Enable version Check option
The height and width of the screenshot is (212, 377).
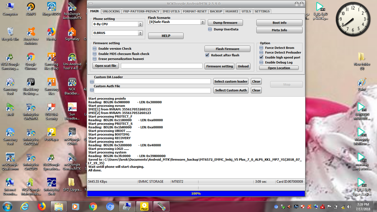(x=95, y=49)
